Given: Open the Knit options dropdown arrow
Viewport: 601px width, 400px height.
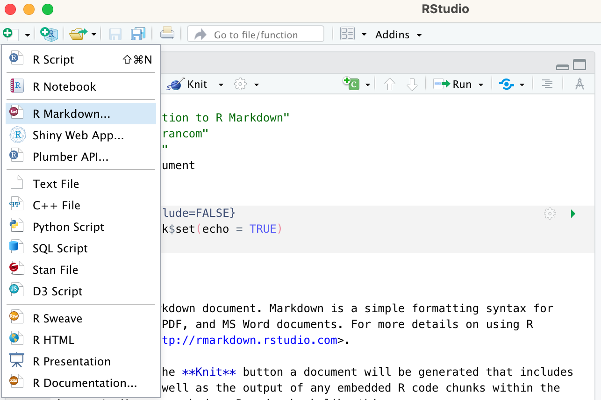Looking at the screenshot, I should pos(221,85).
